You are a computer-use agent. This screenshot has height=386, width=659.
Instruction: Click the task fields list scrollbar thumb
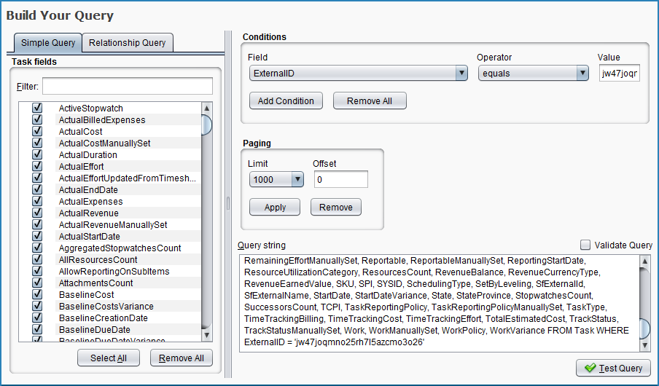(x=207, y=123)
